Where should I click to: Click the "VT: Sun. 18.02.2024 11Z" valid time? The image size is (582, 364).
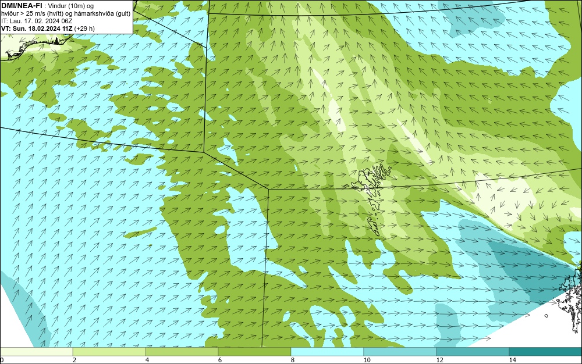(x=37, y=28)
